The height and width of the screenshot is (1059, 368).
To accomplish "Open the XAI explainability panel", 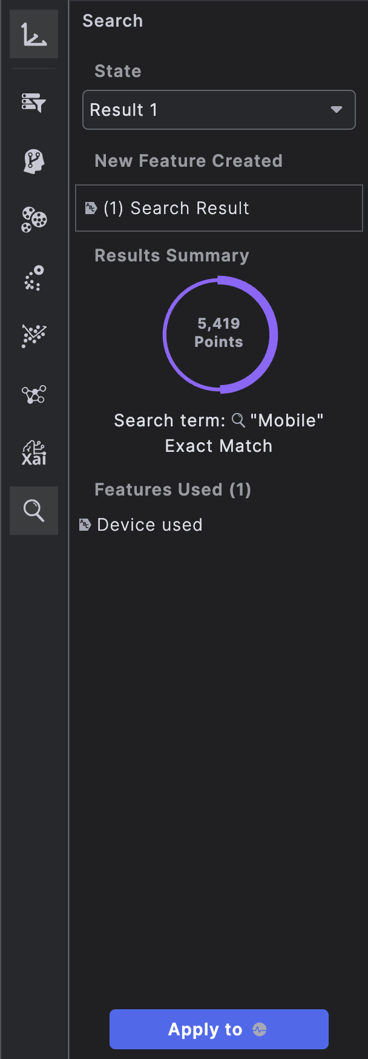I will click(x=34, y=453).
